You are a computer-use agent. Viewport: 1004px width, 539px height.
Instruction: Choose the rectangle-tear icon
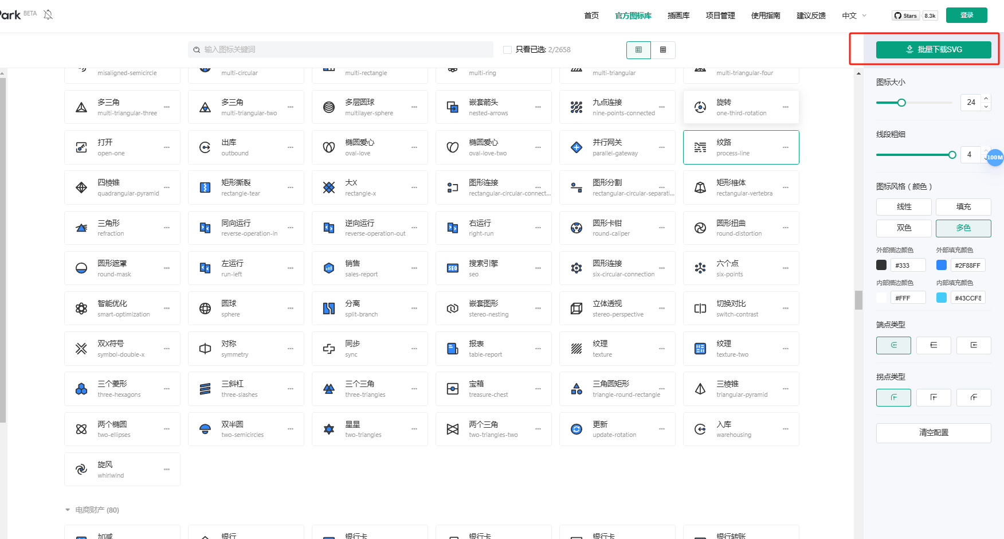[x=246, y=188]
